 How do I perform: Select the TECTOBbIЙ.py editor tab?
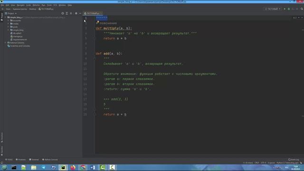pos(93,13)
